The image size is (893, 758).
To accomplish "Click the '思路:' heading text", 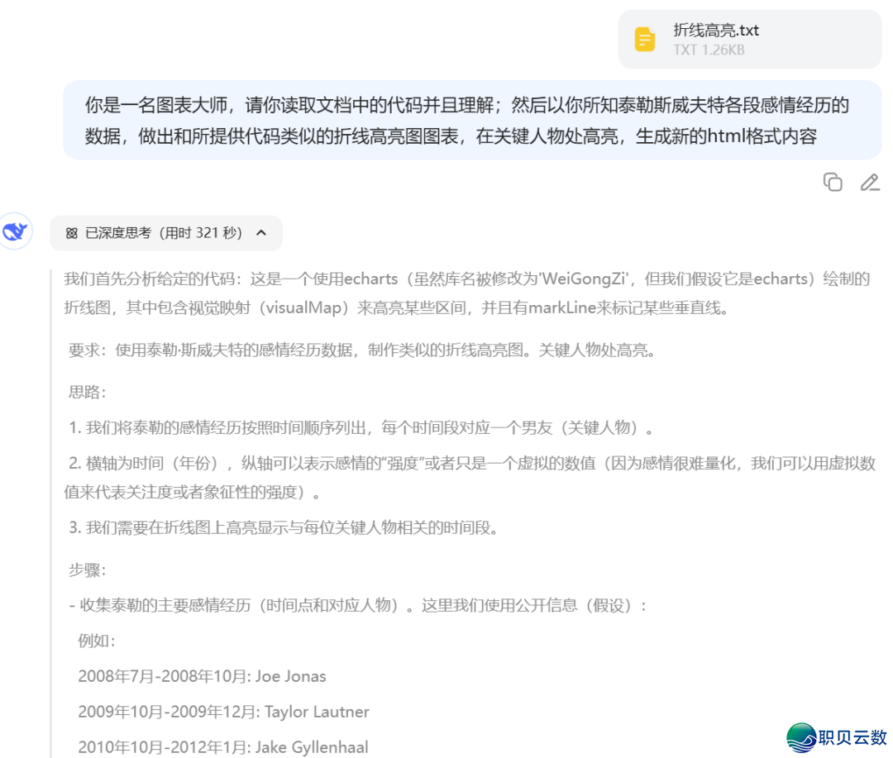I will click(x=87, y=392).
